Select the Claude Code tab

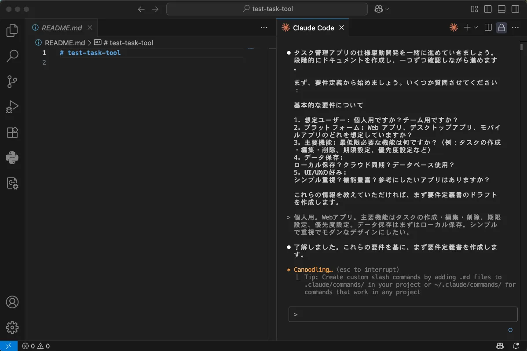(x=313, y=28)
